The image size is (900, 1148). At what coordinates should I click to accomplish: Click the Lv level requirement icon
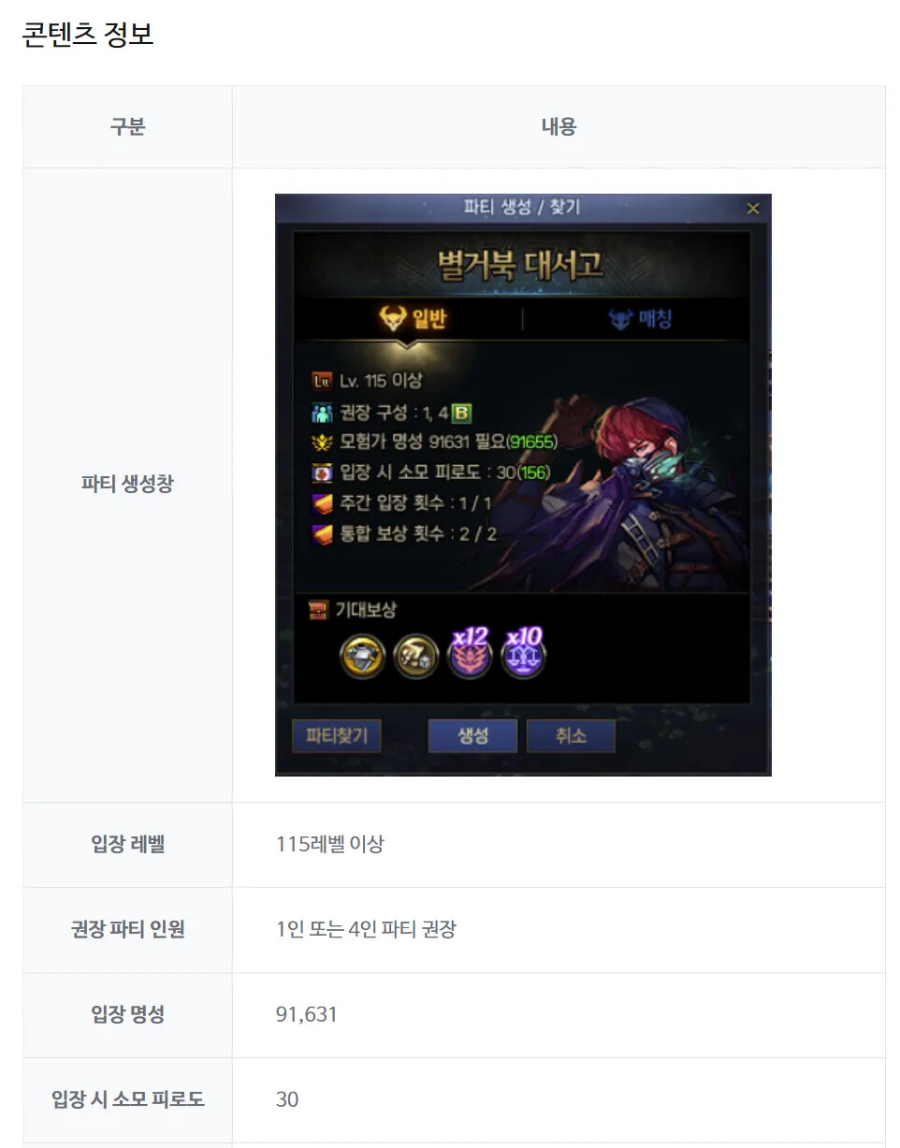click(321, 381)
